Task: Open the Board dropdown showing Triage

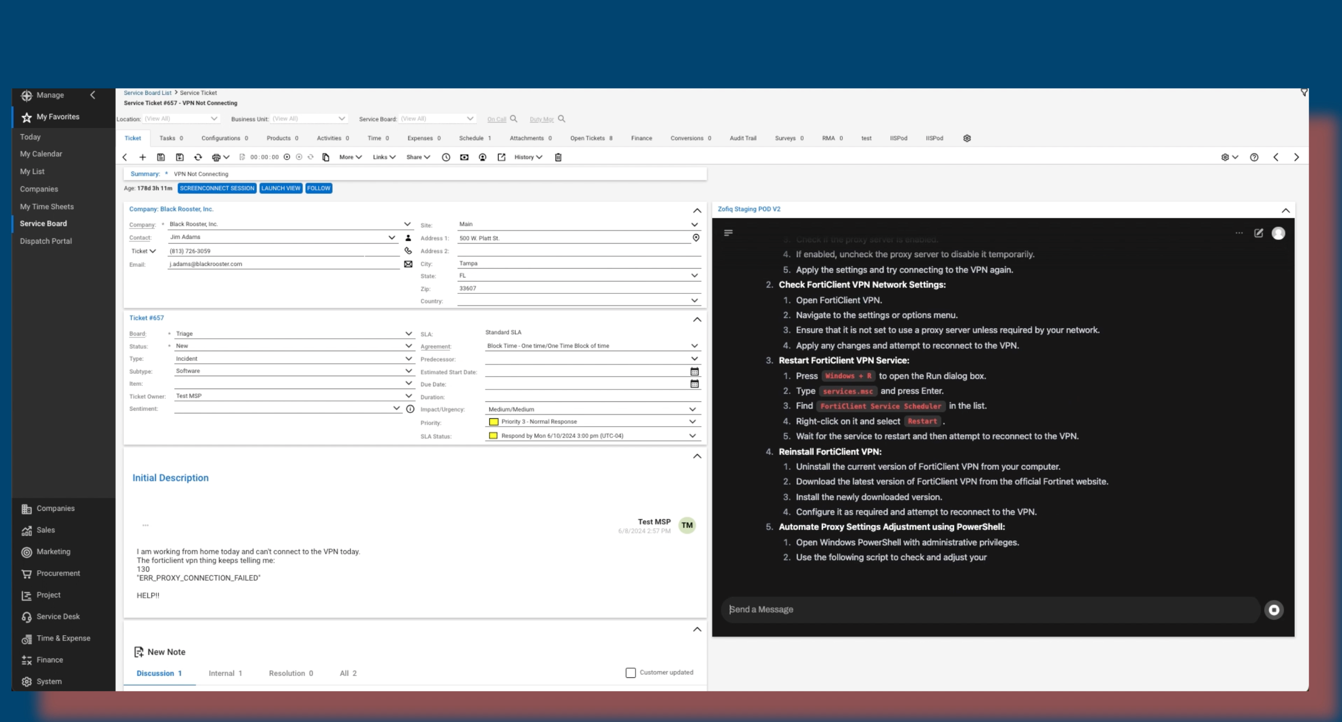Action: point(409,333)
